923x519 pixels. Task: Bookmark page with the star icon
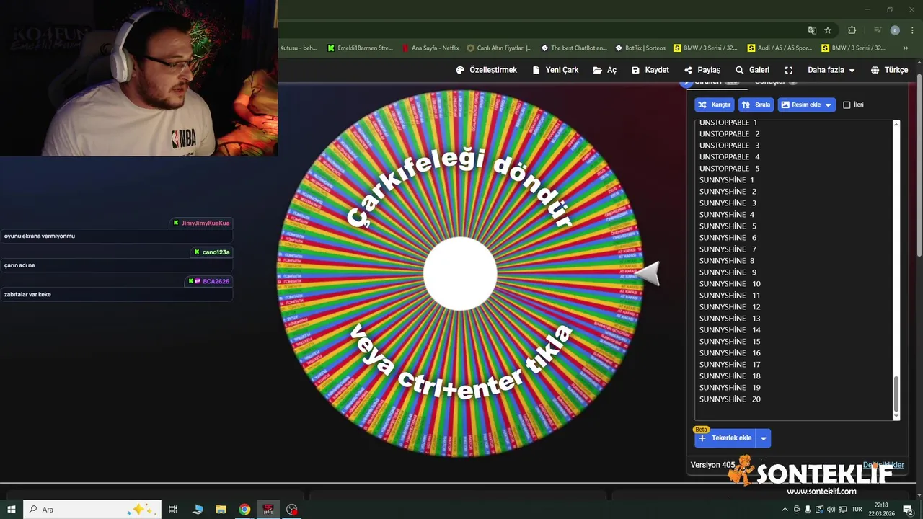coord(828,30)
